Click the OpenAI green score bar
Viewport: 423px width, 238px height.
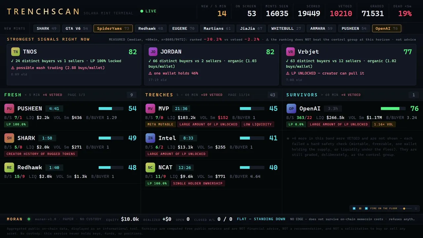pyautogui.click(x=393, y=109)
